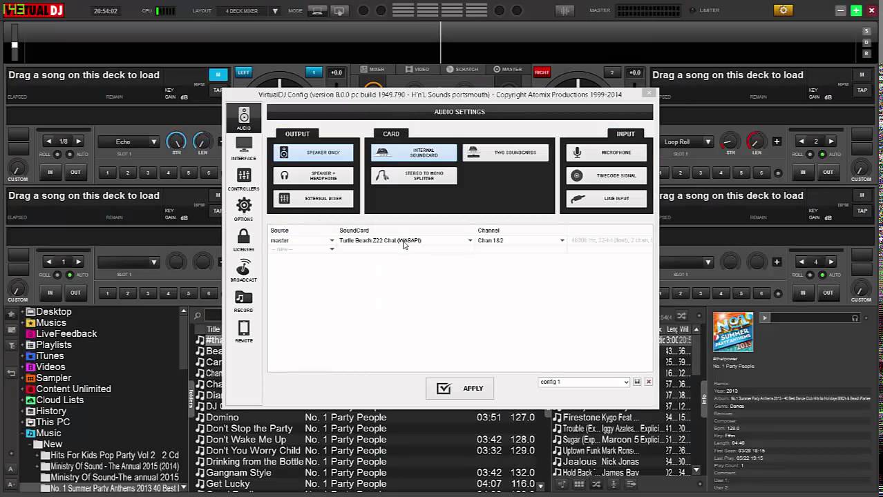Enable Microphone input
Image resolution: width=883 pixels, height=497 pixels.
pos(607,153)
